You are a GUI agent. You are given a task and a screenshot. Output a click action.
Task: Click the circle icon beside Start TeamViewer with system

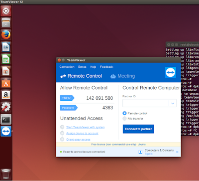click(62, 127)
